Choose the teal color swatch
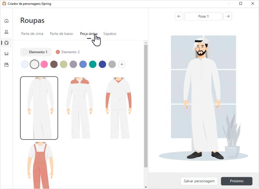Viewport: 259px width, 189px height. pyautogui.click(x=92, y=64)
